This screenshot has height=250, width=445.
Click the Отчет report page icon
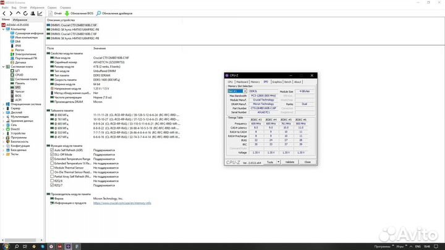(50, 14)
